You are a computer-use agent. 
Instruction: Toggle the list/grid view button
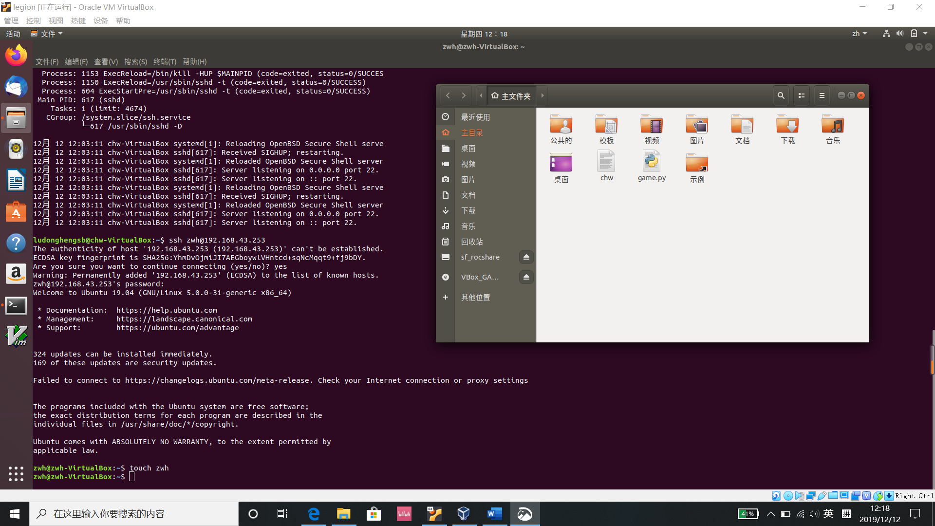pyautogui.click(x=801, y=95)
